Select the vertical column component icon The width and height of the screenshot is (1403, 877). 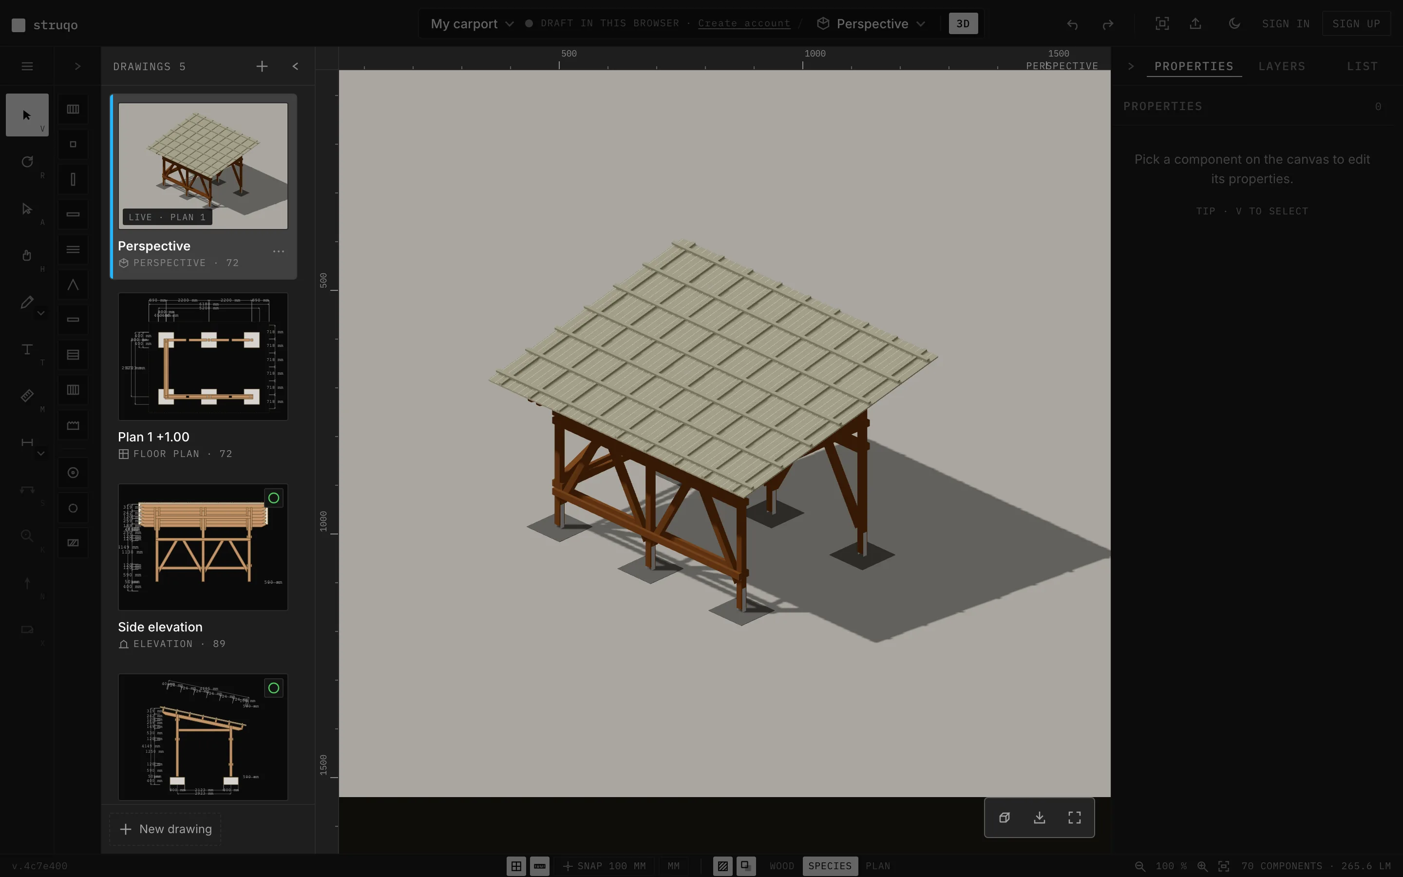point(73,179)
